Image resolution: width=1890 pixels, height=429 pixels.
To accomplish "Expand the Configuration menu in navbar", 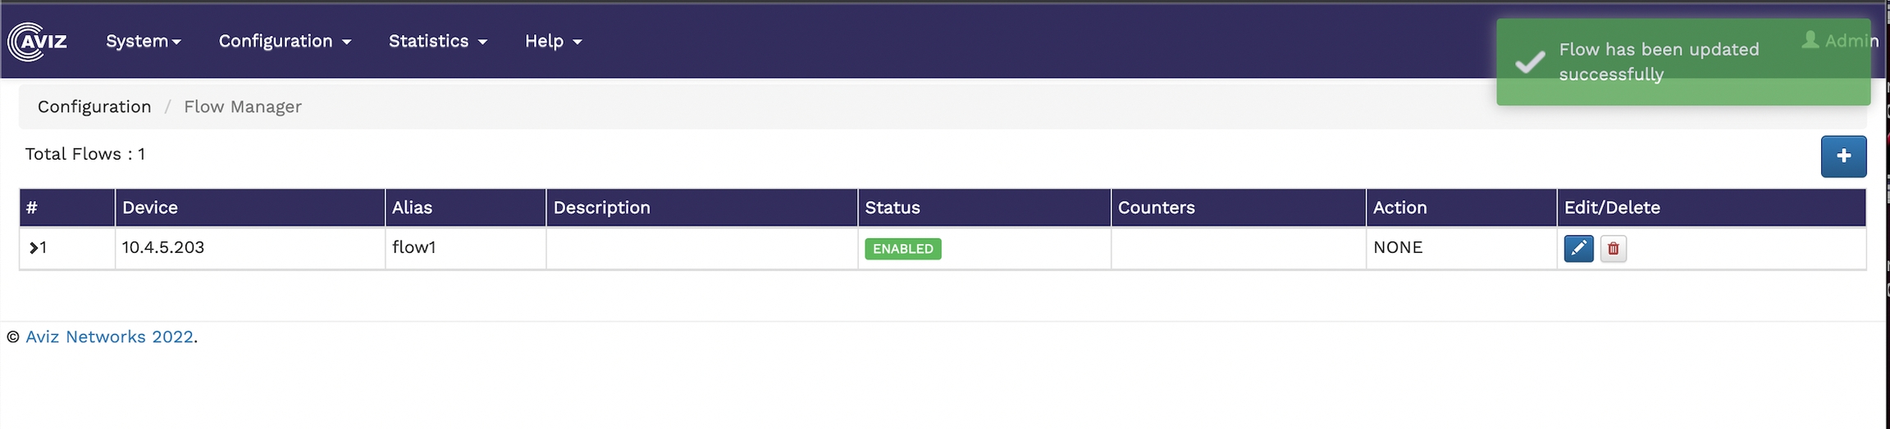I will click(x=284, y=41).
